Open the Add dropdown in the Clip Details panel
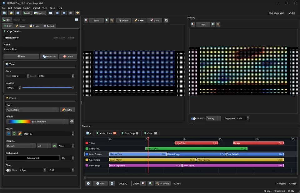The image size is (300, 193). pos(7,20)
